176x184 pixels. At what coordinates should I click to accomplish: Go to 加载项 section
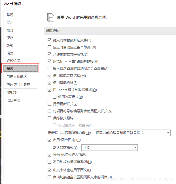coord(12,93)
